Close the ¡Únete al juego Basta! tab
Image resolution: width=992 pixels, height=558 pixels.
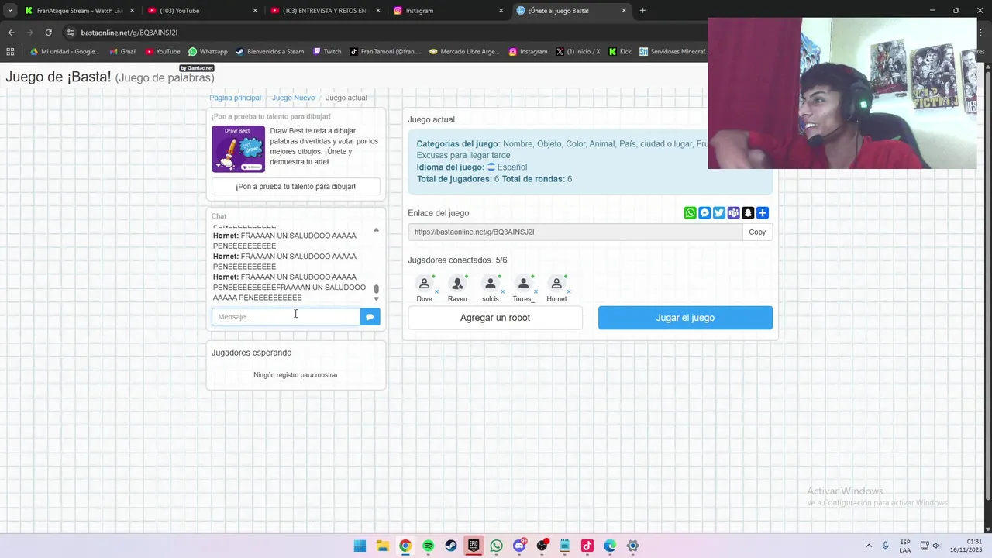click(x=624, y=11)
